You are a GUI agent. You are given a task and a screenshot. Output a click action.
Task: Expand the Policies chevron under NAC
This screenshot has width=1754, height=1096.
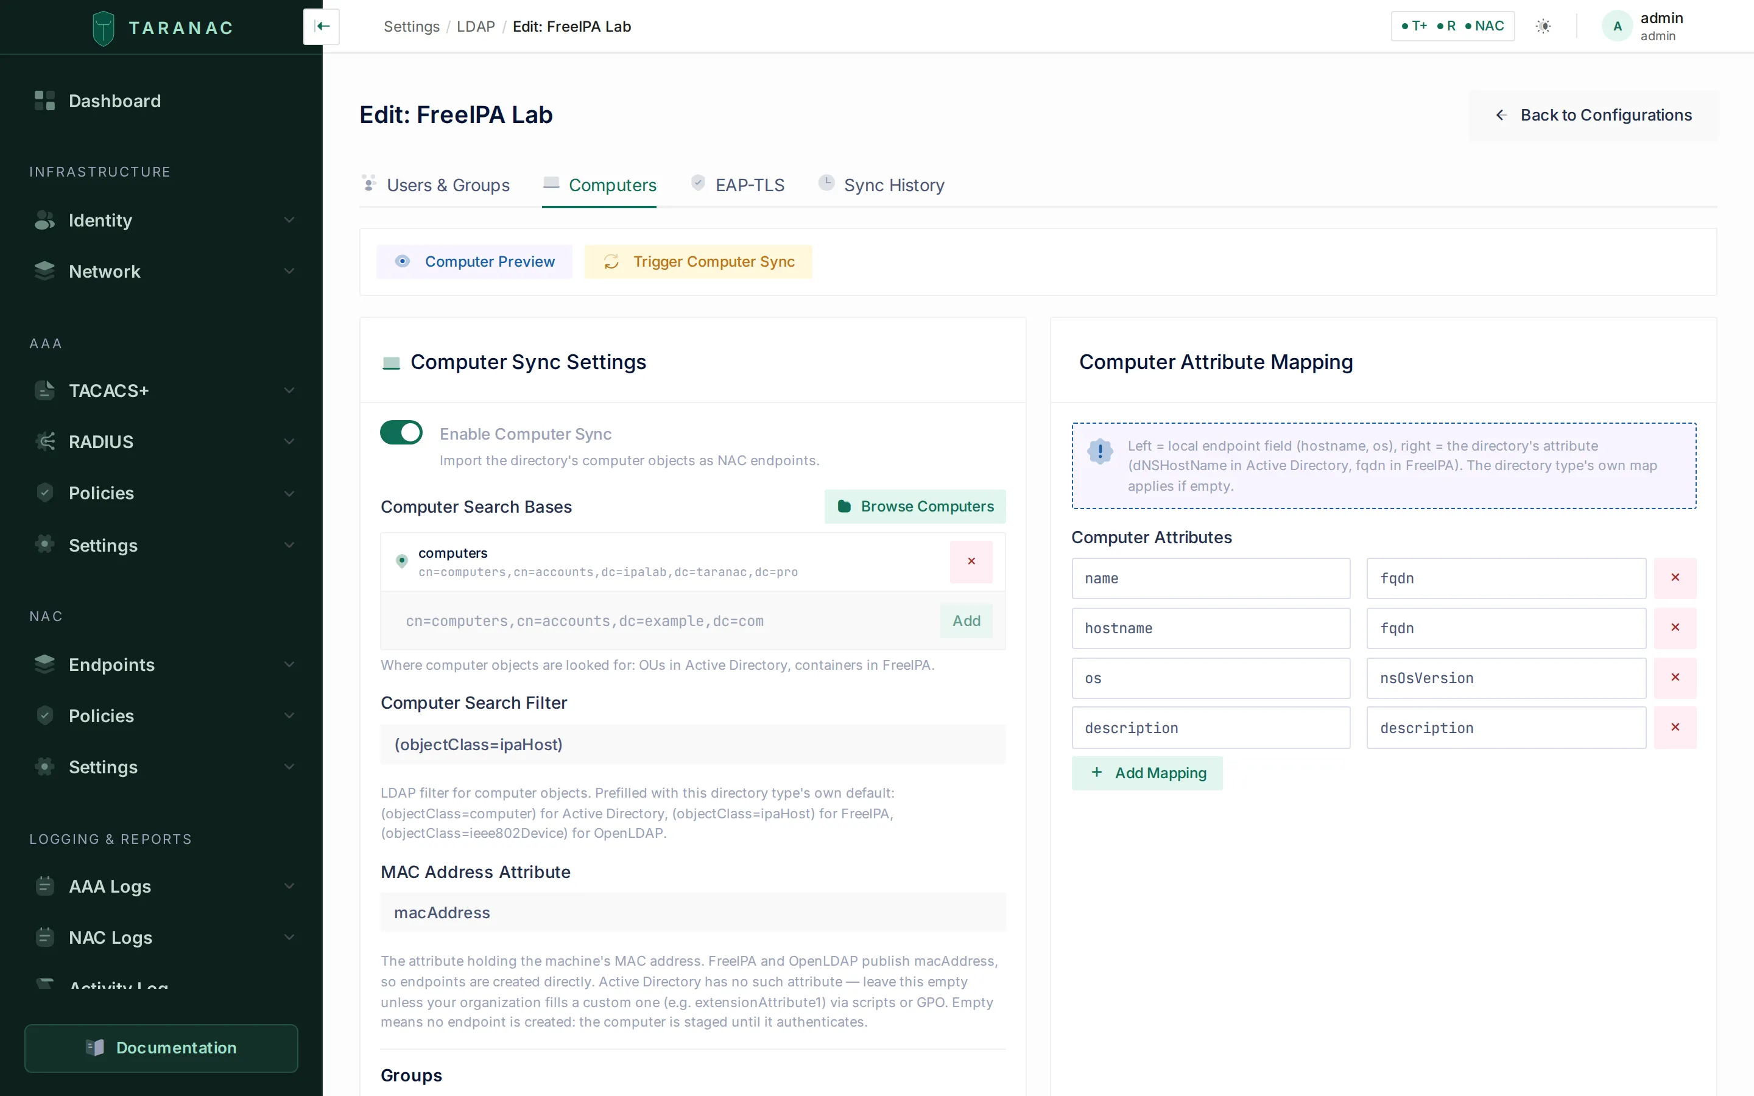pos(289,715)
